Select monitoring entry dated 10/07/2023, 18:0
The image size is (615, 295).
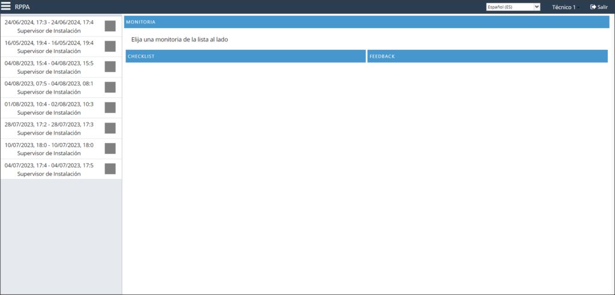coord(61,148)
